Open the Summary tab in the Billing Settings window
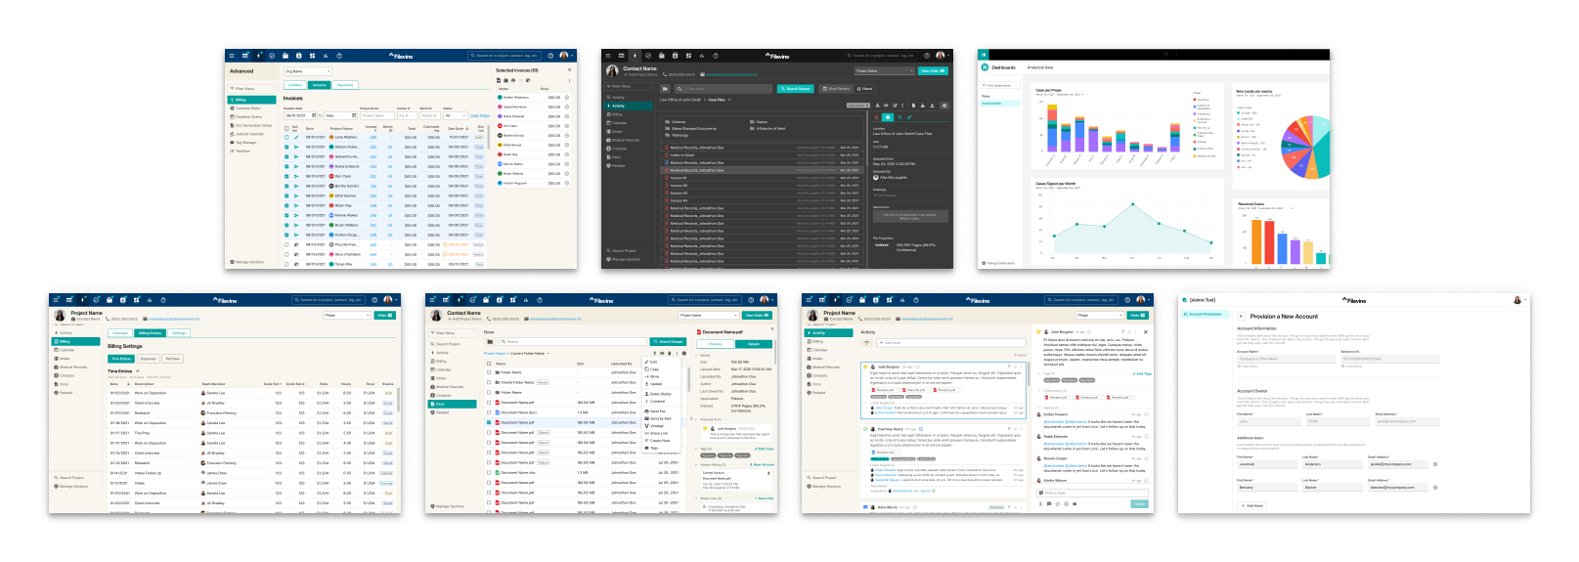The height and width of the screenshot is (562, 1579). pyautogui.click(x=120, y=333)
